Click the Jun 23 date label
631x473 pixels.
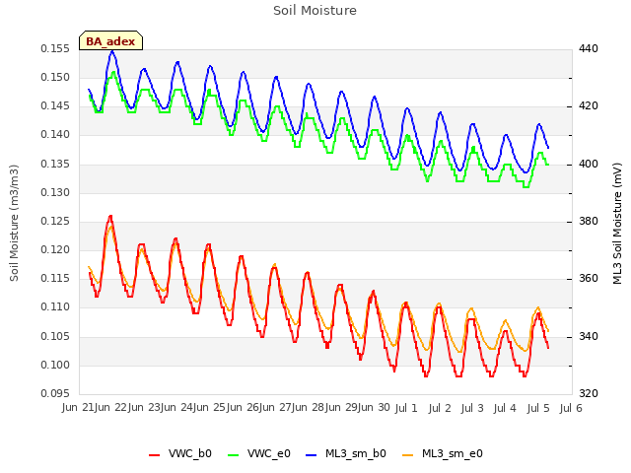pos(144,408)
